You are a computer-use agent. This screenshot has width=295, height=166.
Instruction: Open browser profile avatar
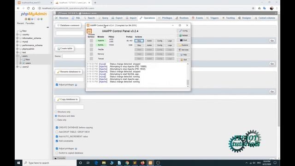pyautogui.click(x=271, y=8)
